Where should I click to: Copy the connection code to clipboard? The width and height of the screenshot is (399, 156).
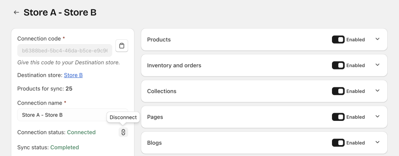click(122, 46)
